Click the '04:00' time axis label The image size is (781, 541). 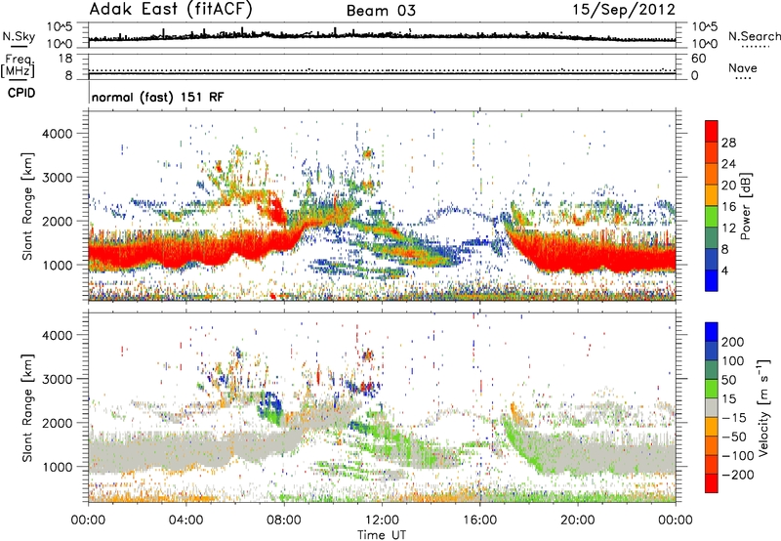tap(185, 520)
